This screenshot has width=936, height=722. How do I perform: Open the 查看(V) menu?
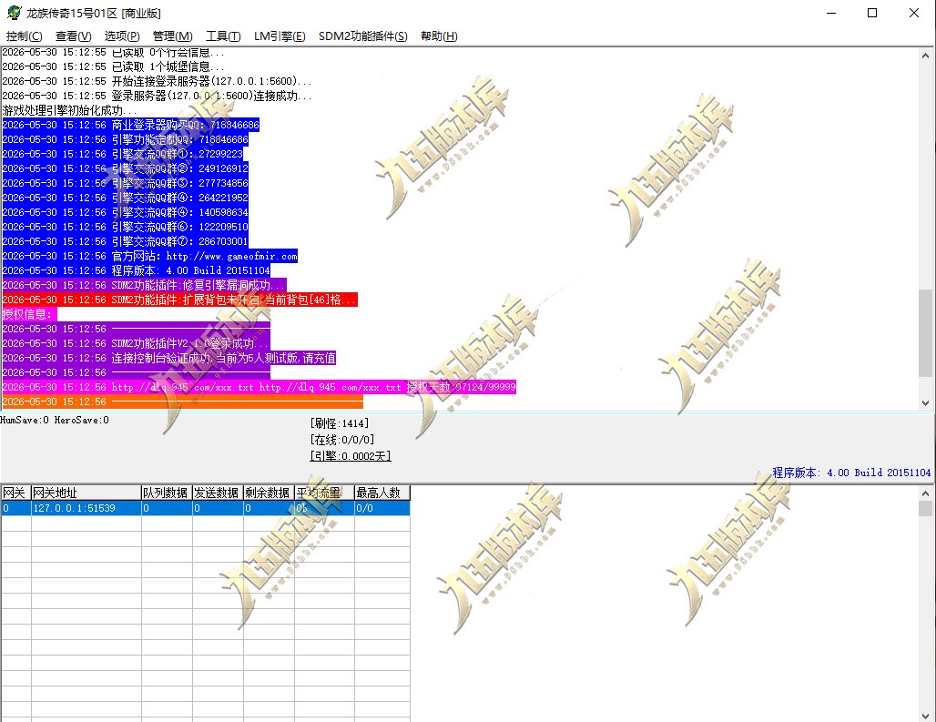(x=73, y=36)
